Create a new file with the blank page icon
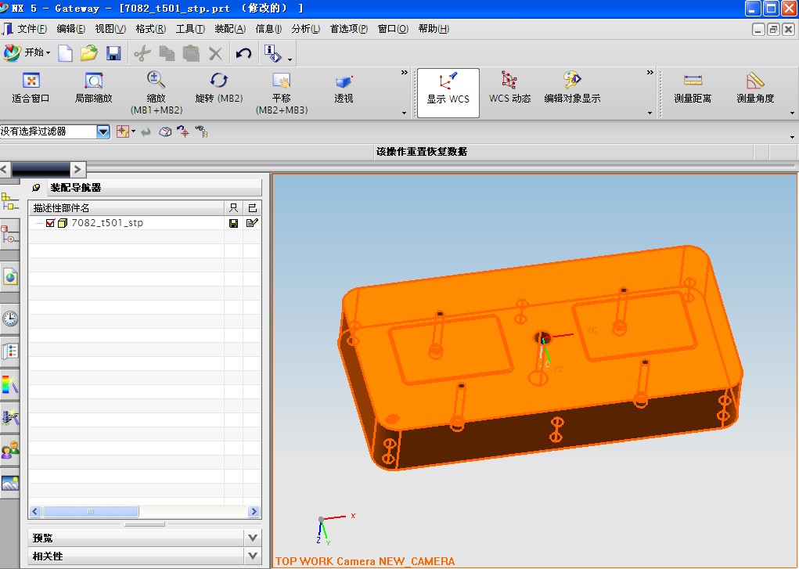The image size is (799, 569). [65, 53]
